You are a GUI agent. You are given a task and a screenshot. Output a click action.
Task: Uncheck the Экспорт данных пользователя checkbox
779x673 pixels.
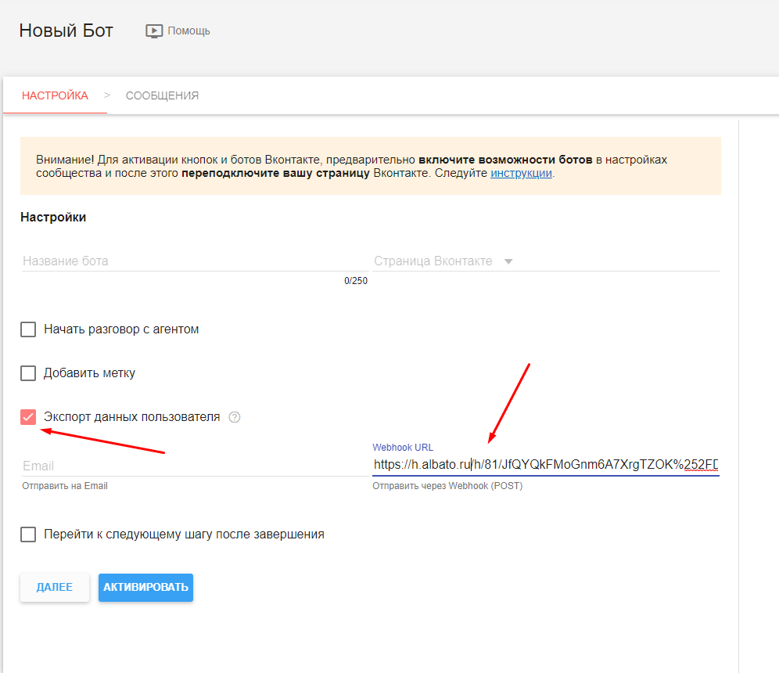coord(28,417)
